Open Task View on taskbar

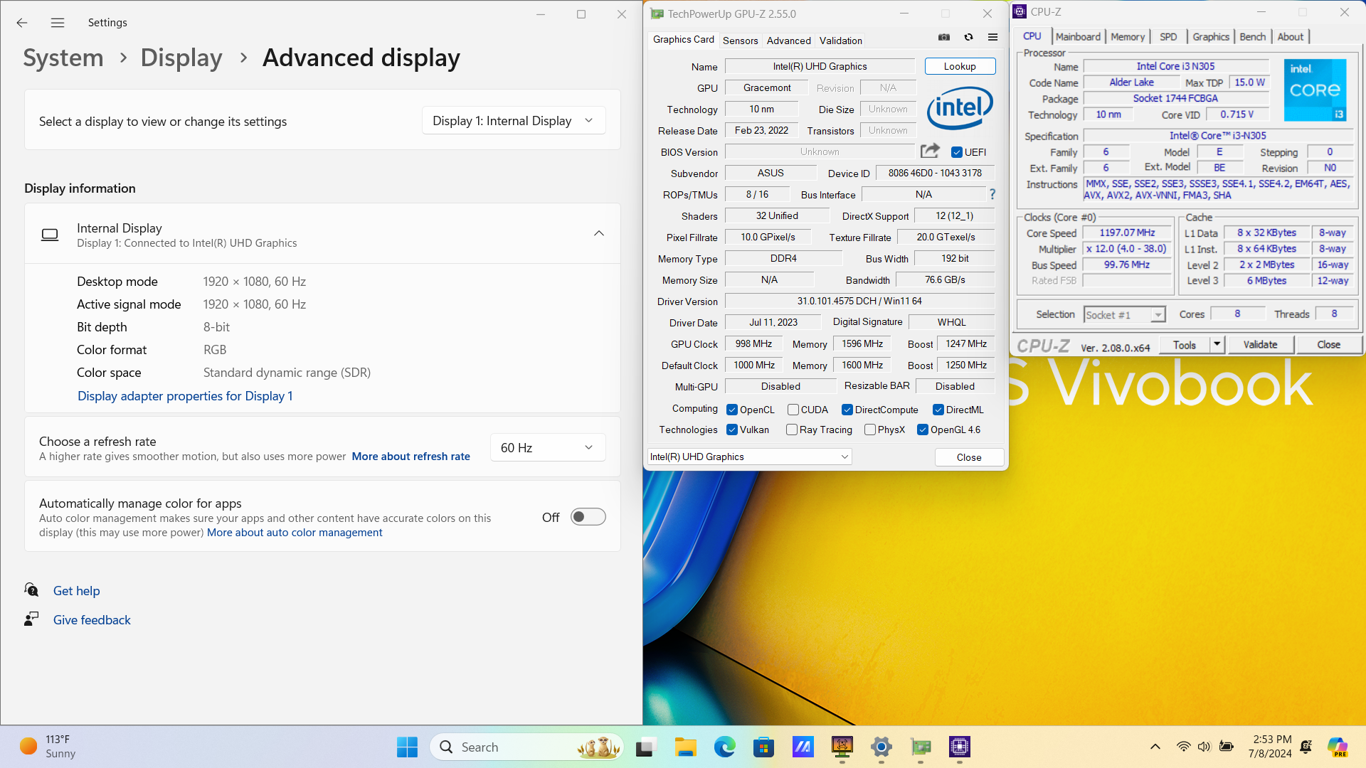tap(645, 747)
